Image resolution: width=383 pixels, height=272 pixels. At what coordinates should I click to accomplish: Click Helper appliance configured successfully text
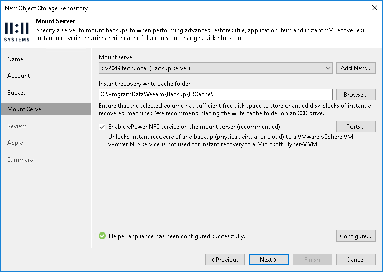177,236
